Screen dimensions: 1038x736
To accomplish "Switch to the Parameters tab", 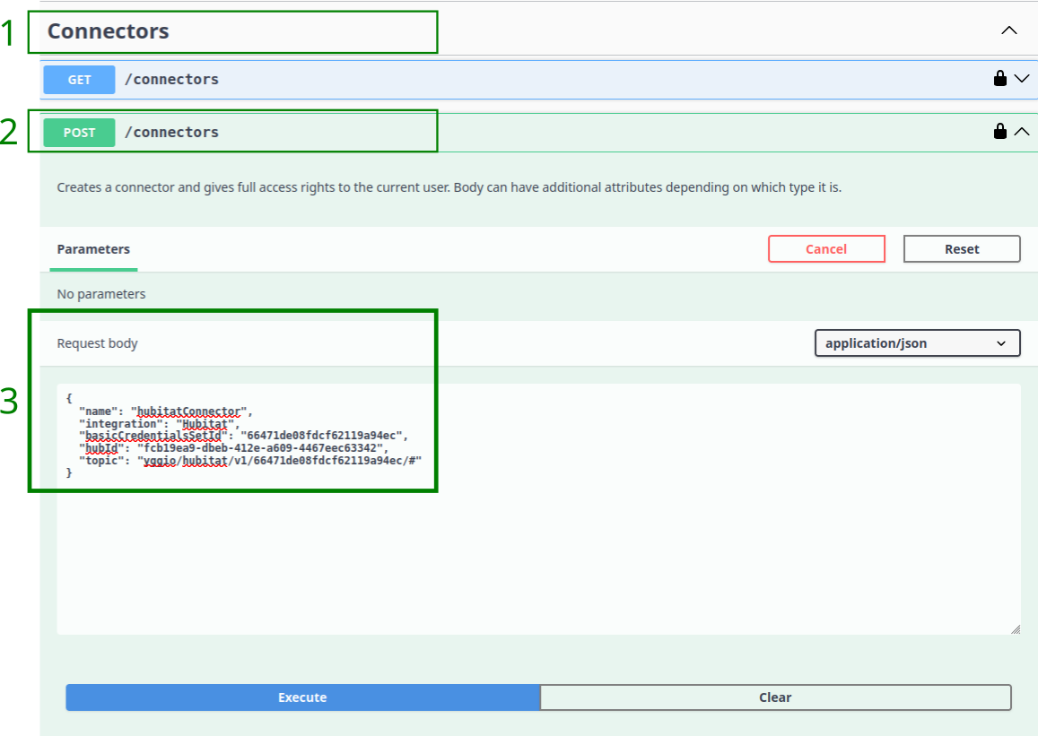I will (93, 249).
